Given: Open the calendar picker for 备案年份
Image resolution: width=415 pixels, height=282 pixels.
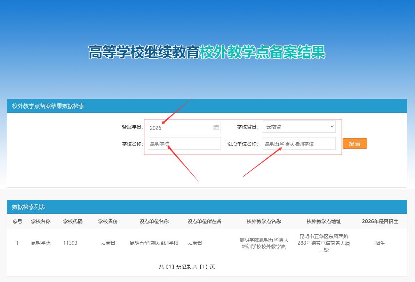Looking at the screenshot, I should click(x=216, y=127).
